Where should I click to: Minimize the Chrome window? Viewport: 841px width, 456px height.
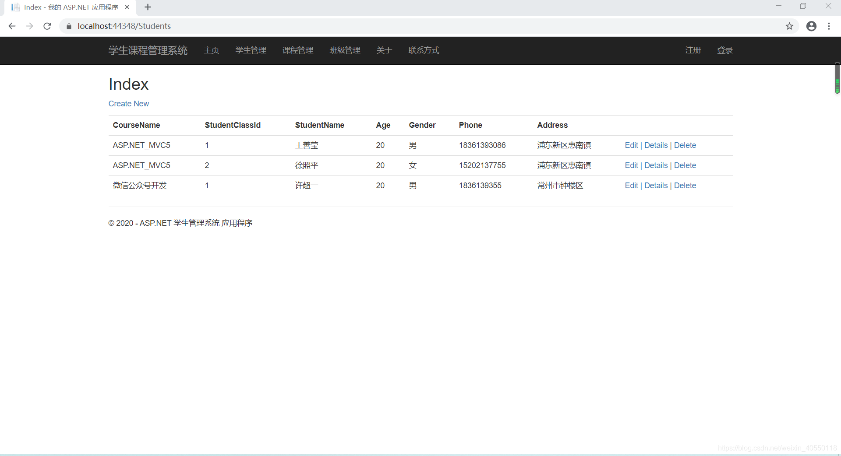point(778,6)
